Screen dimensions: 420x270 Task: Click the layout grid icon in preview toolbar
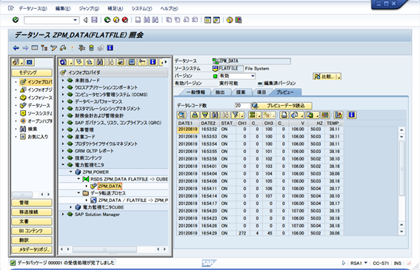coord(325,115)
